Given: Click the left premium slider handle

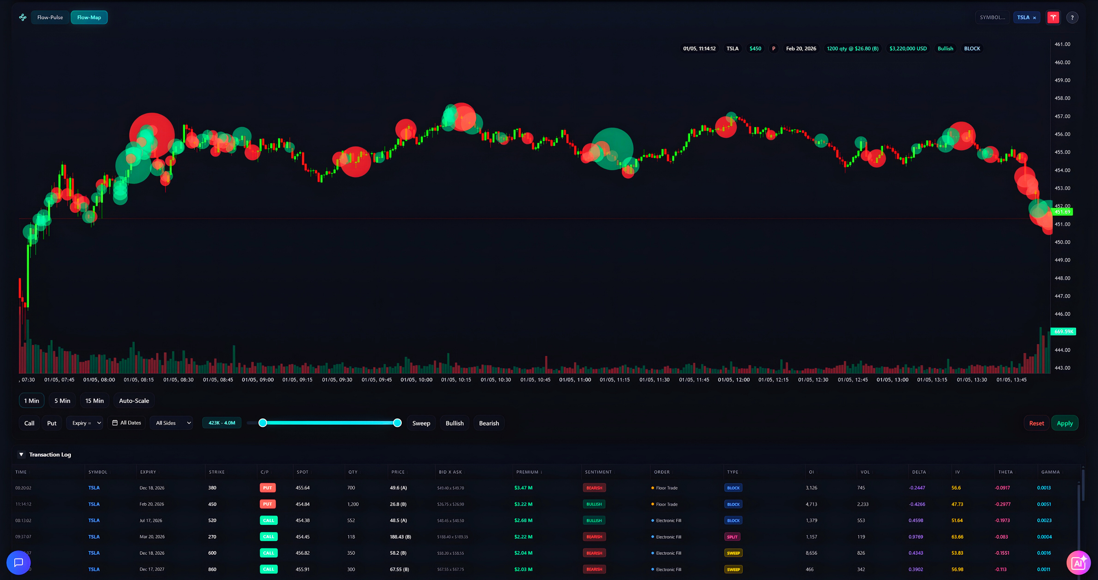Looking at the screenshot, I should coord(263,423).
